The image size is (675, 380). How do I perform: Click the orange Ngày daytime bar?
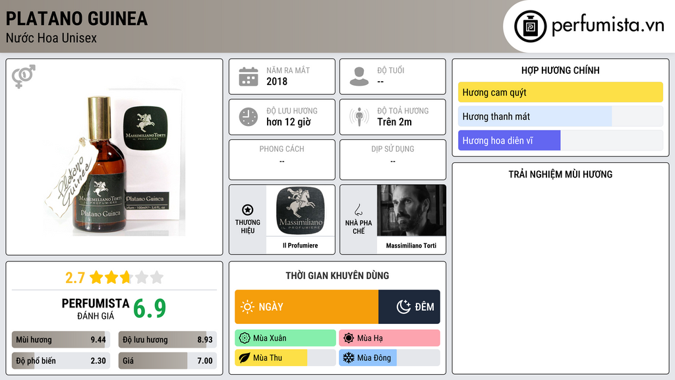(307, 307)
